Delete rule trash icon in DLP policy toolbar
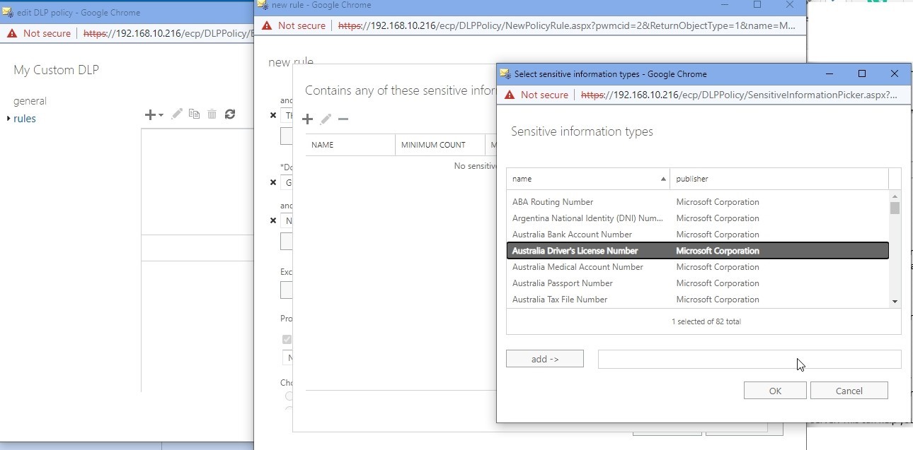The image size is (913, 450). [x=212, y=114]
